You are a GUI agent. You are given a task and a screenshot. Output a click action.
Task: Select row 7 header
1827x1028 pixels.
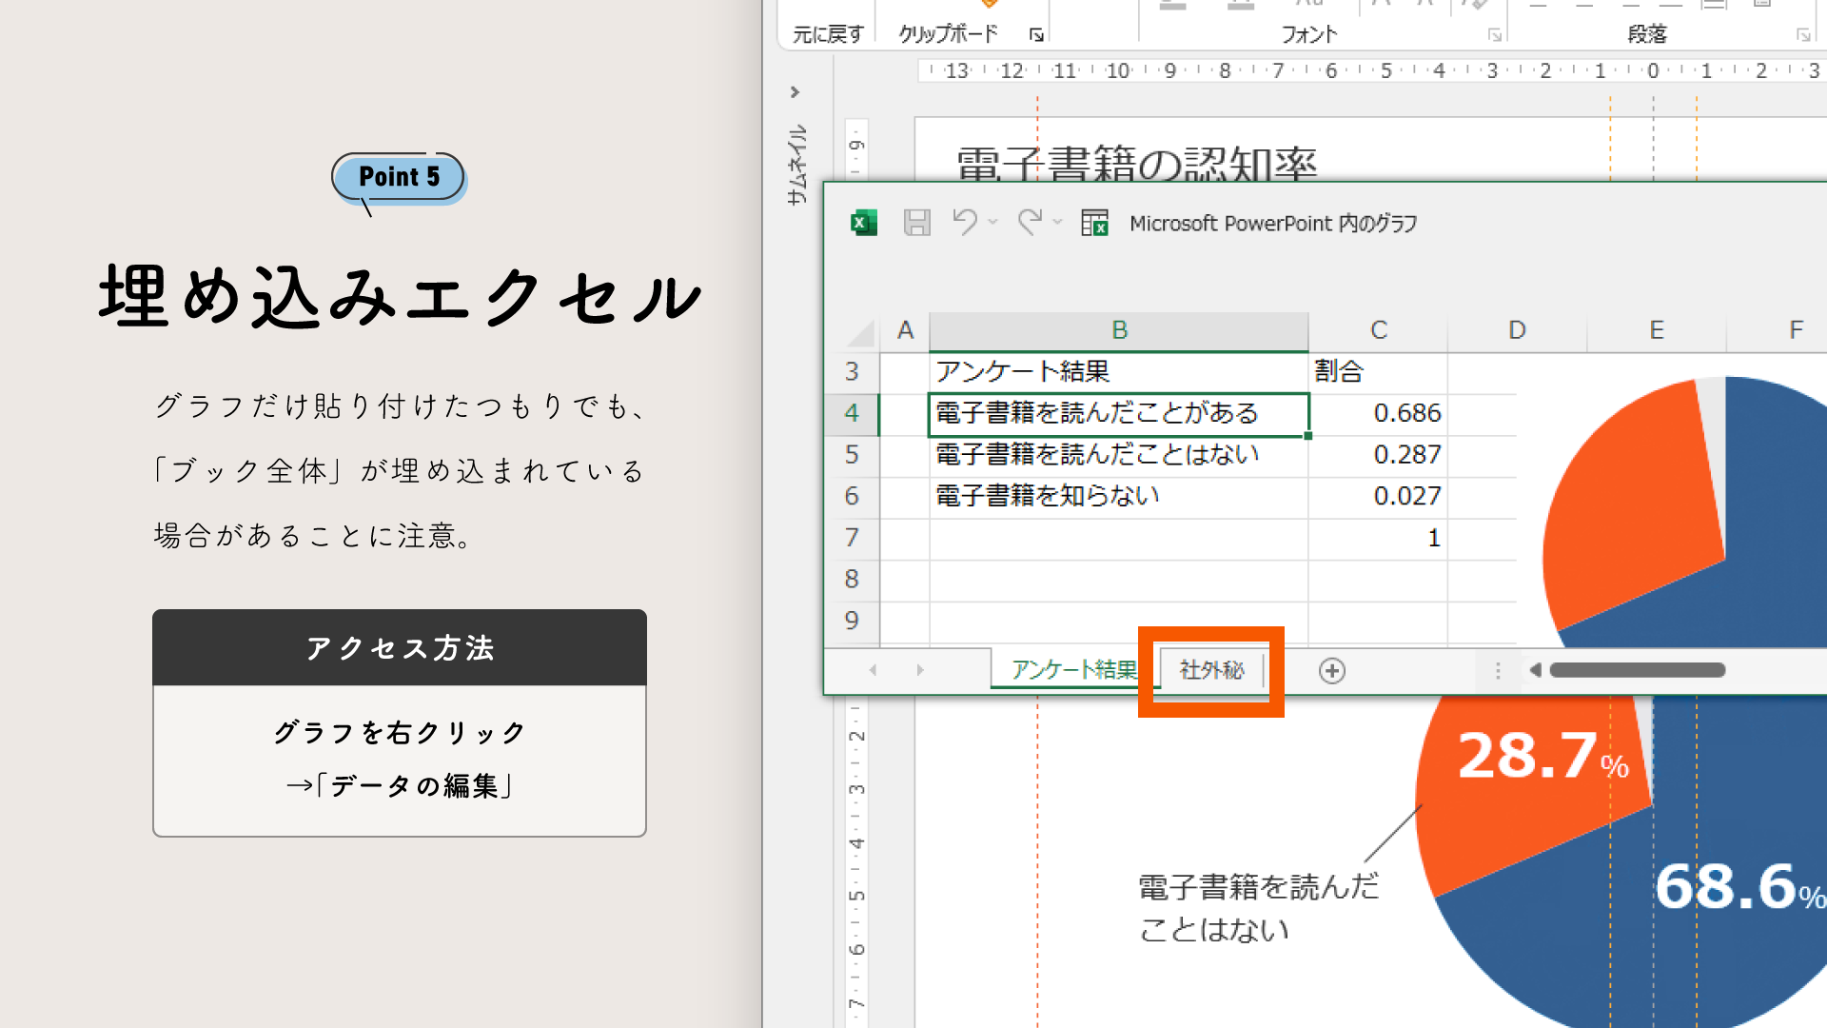click(852, 538)
